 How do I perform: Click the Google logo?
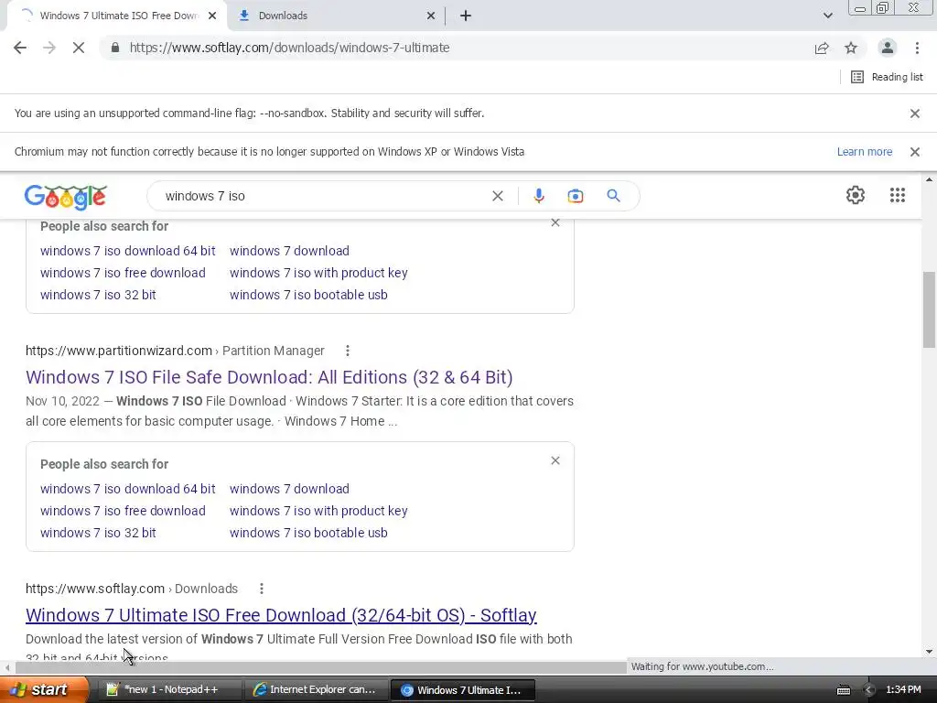[66, 196]
